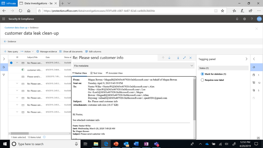
Task: Go back to Evidence
Action: [x=10, y=41]
